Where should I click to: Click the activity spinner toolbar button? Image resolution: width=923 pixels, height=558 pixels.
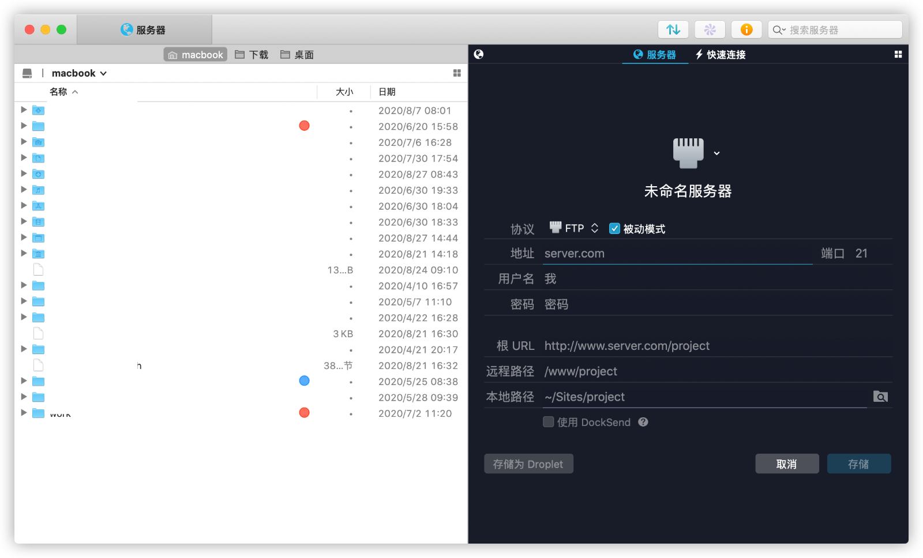(710, 29)
